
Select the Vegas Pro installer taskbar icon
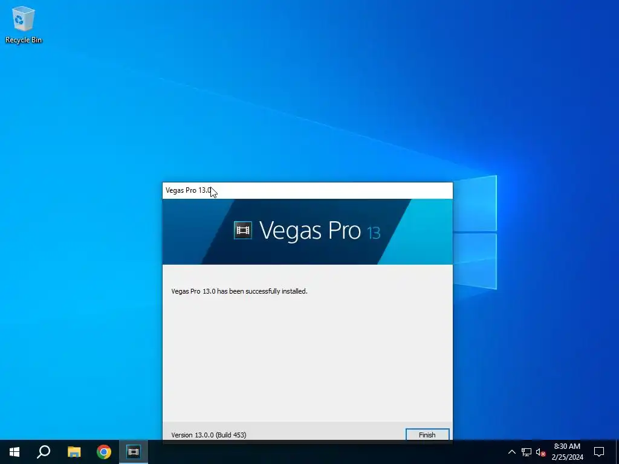point(134,452)
